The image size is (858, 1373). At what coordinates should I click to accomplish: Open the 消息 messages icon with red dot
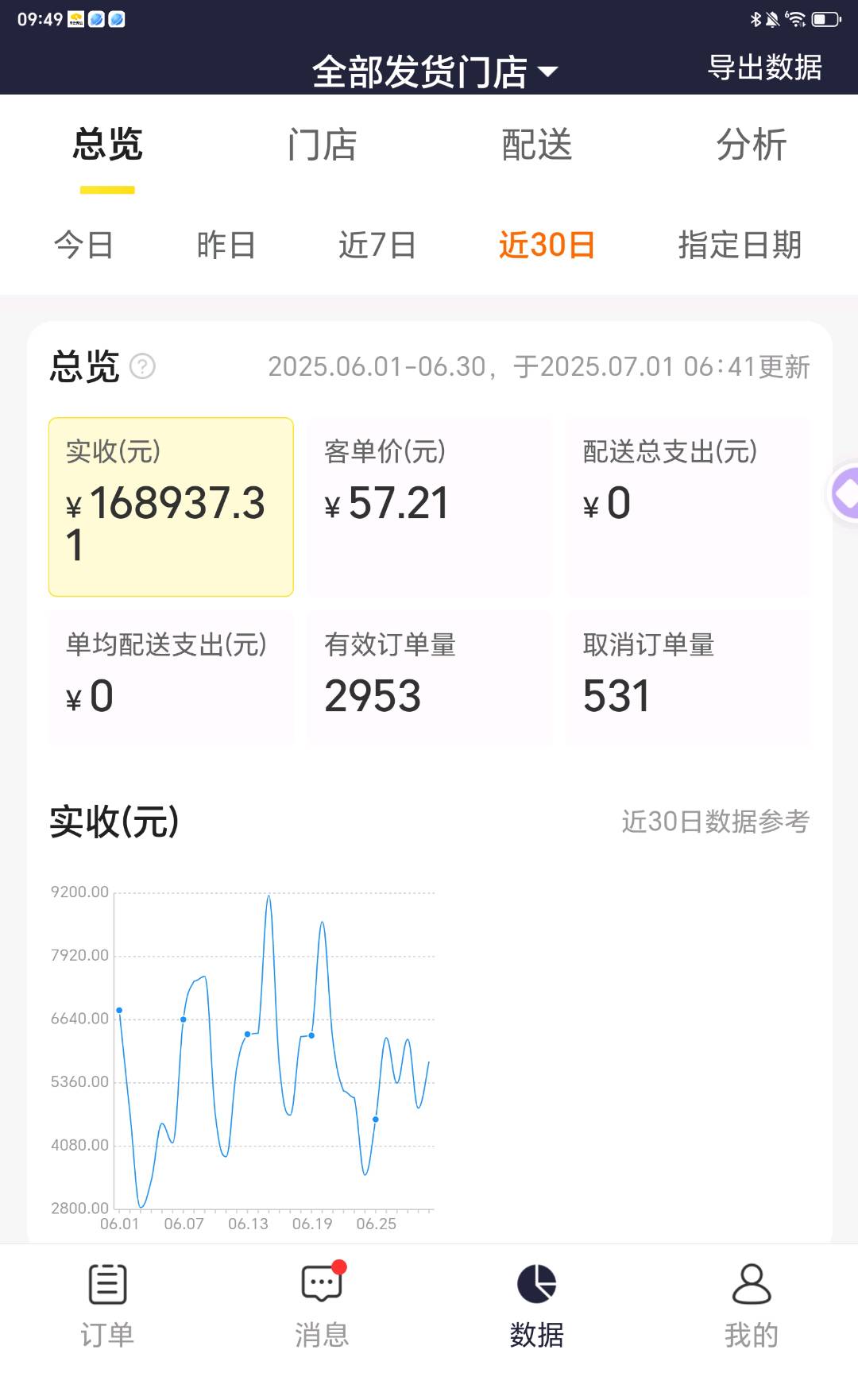pos(322,1282)
